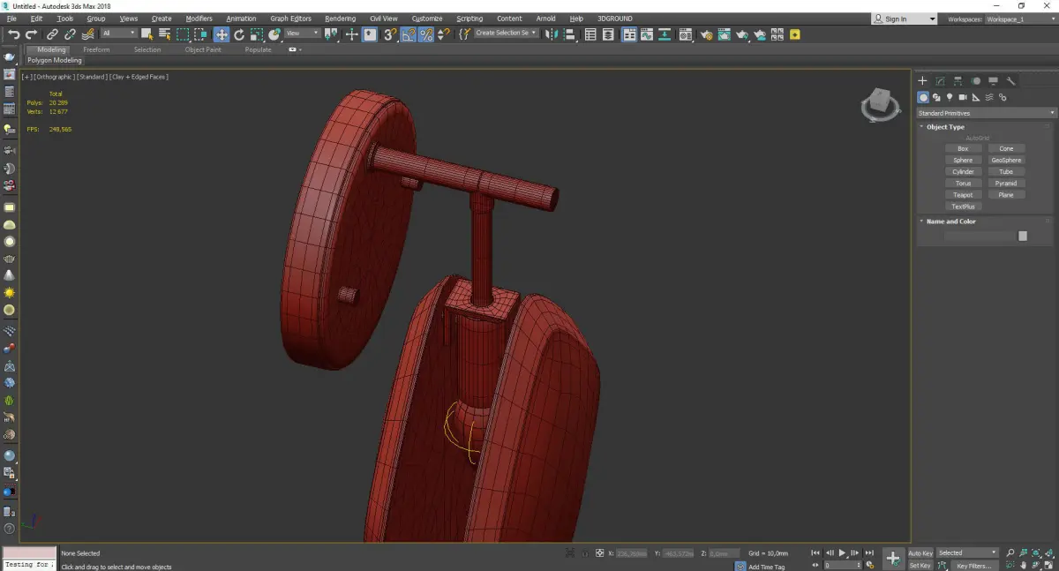1059x571 pixels.
Task: Toggle the Auto Key animation mode
Action: click(x=920, y=553)
